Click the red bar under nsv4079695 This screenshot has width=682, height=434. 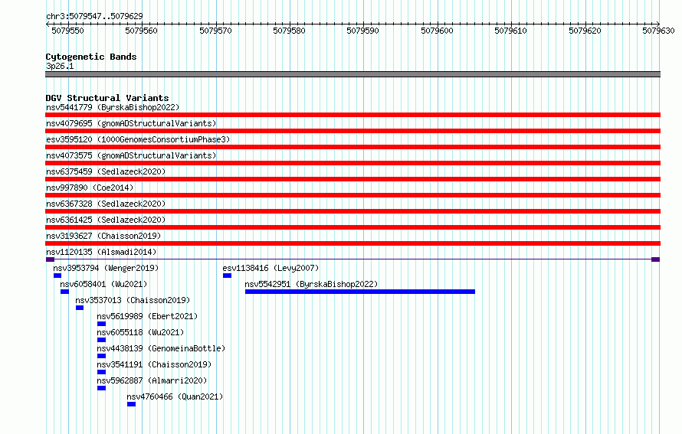352,131
